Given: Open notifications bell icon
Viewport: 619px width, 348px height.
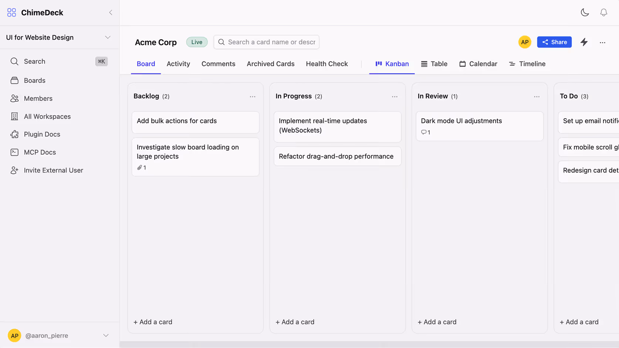Looking at the screenshot, I should click(x=603, y=13).
